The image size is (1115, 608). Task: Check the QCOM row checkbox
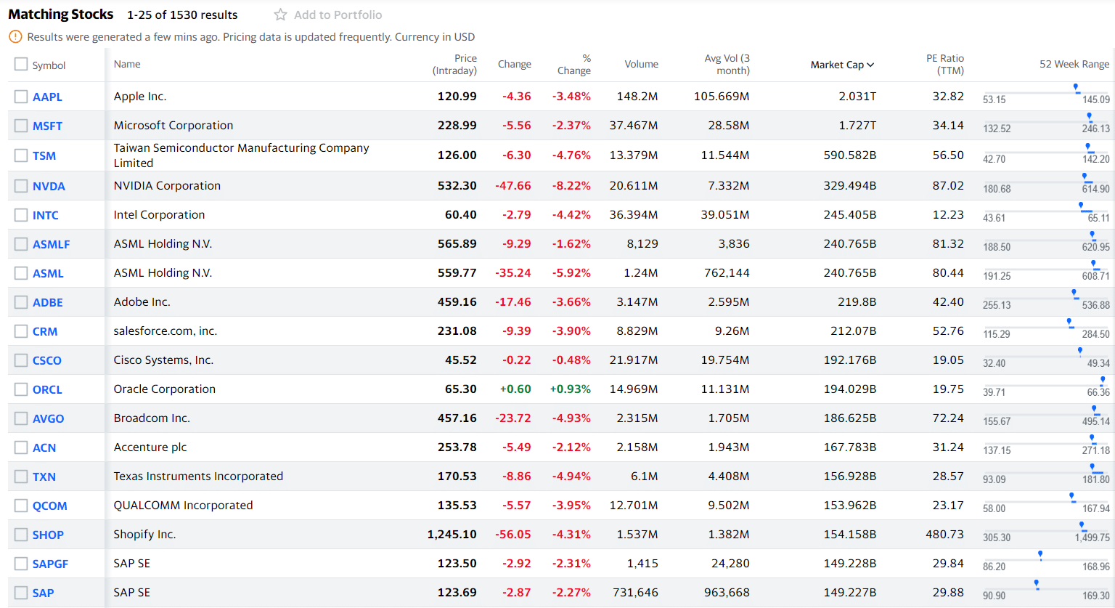tap(21, 506)
